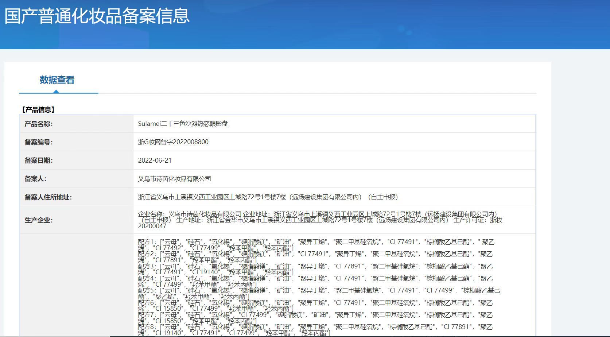This screenshot has width=610, height=337.
Task: Click the date value 2022-06-21
Action: click(155, 160)
